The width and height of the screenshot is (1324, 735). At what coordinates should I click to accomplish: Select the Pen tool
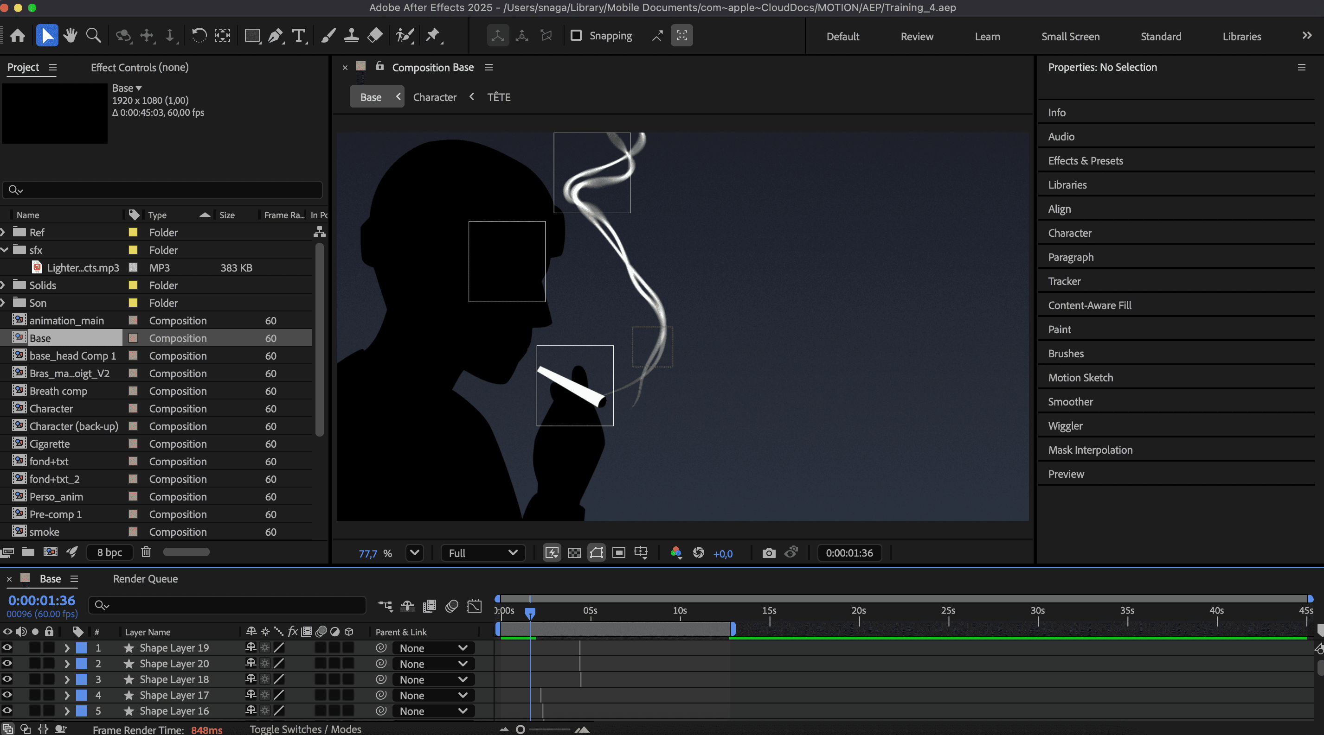click(x=275, y=35)
